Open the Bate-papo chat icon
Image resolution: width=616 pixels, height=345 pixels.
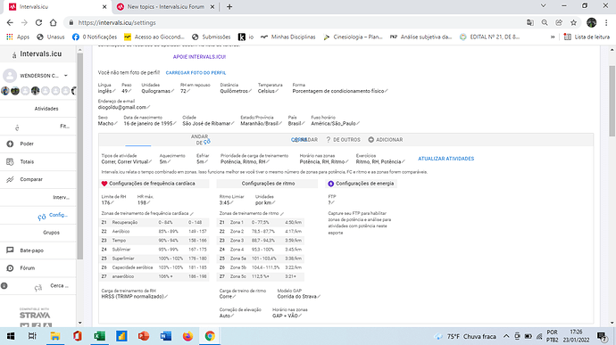[x=10, y=251]
